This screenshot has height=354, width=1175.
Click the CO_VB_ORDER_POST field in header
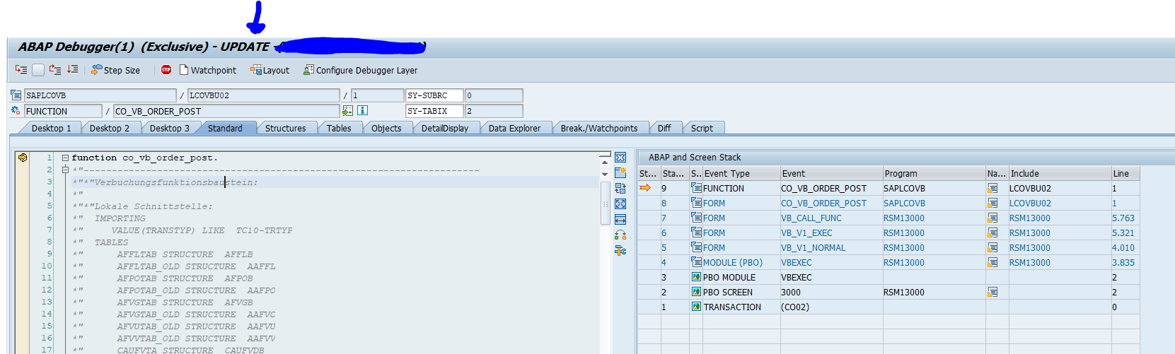(x=226, y=111)
